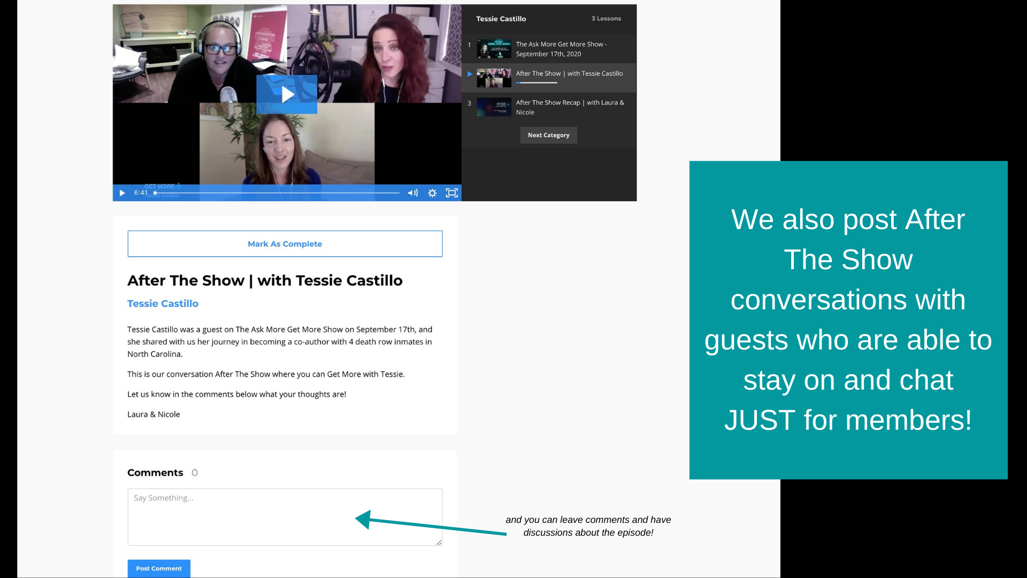Open the Tessie Castillo category link

coord(163,303)
